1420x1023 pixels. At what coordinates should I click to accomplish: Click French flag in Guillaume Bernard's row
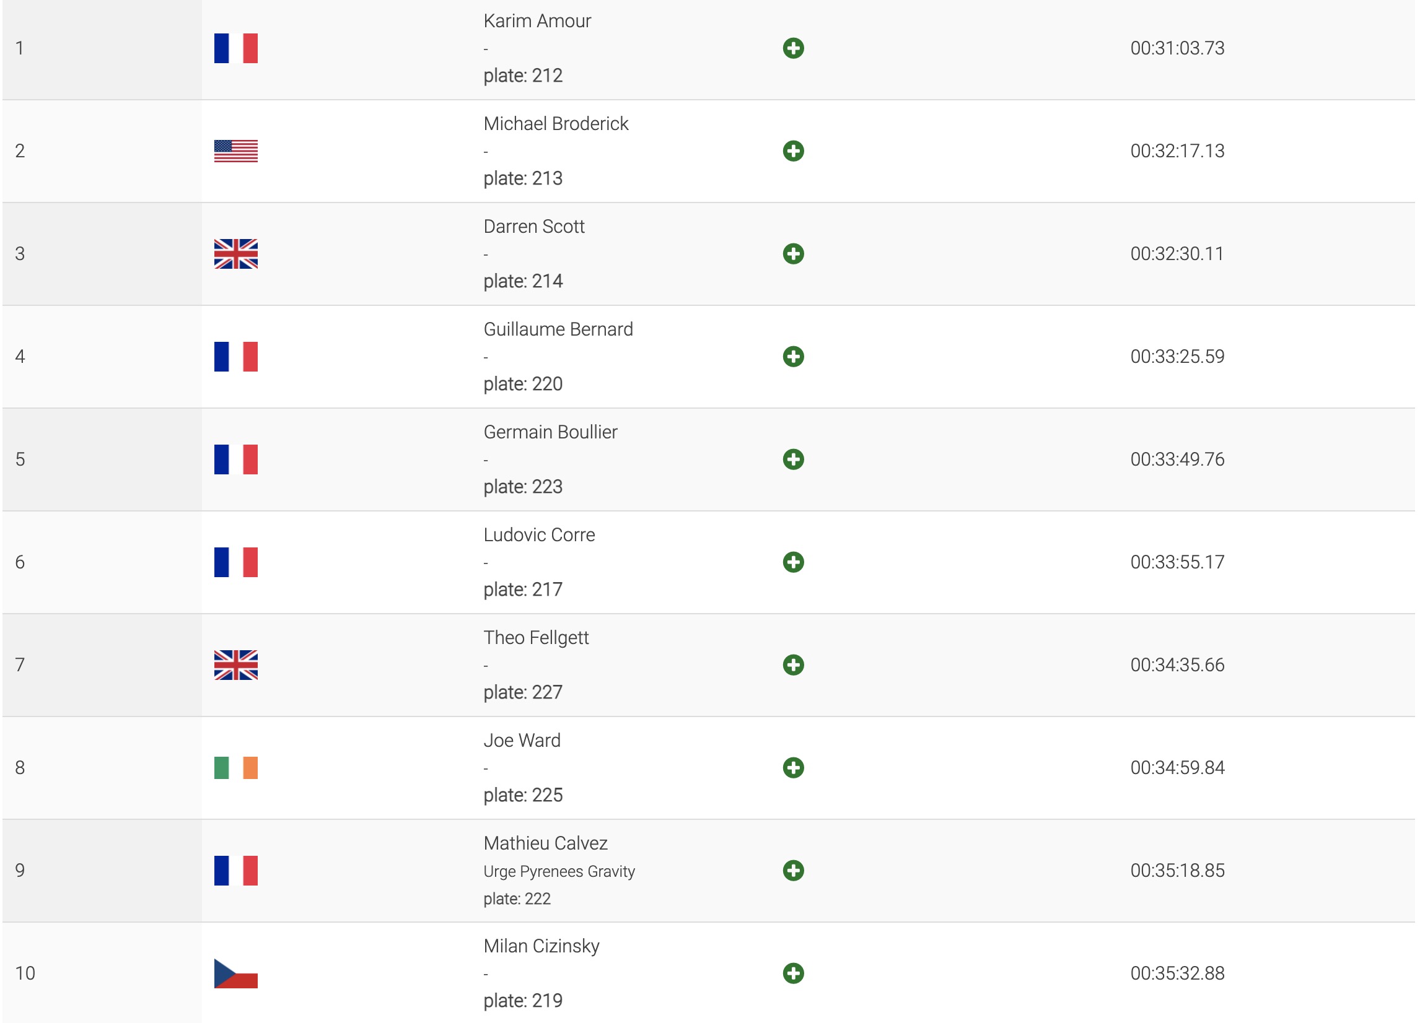click(235, 357)
